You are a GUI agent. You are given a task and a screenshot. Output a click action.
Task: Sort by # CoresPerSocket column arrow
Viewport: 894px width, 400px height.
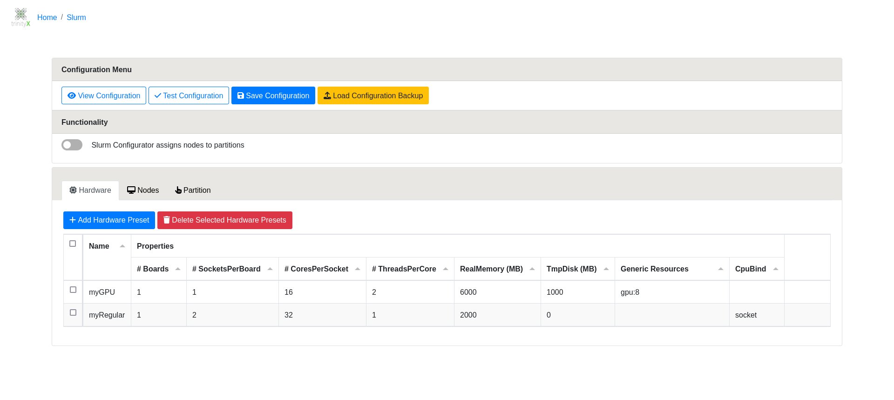tap(358, 269)
